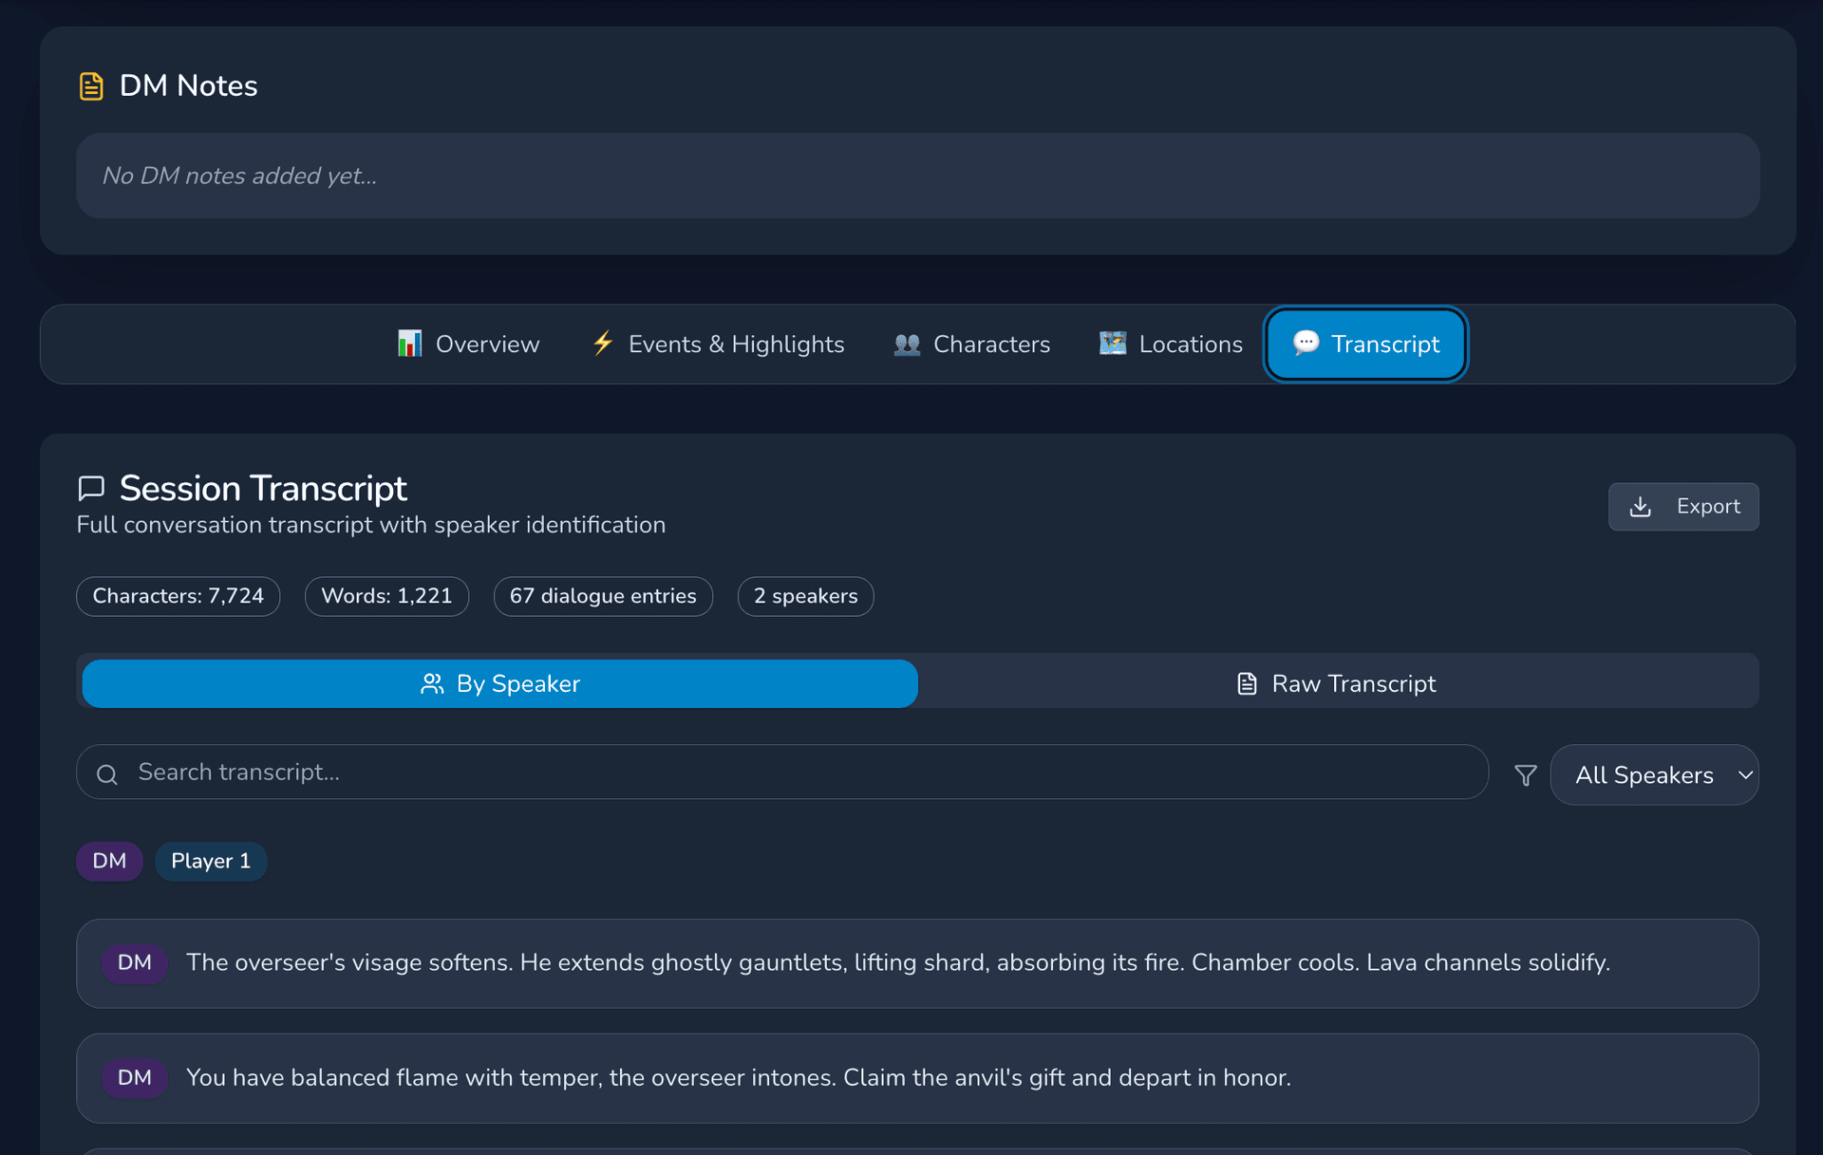Switch to By Speaker view
The width and height of the screenshot is (1823, 1155).
point(499,683)
